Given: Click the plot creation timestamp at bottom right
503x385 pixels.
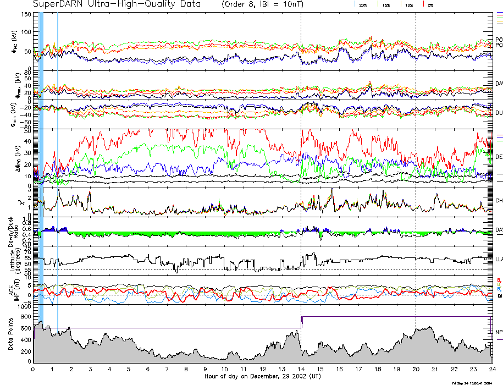Looking at the screenshot, I should coord(472,383).
